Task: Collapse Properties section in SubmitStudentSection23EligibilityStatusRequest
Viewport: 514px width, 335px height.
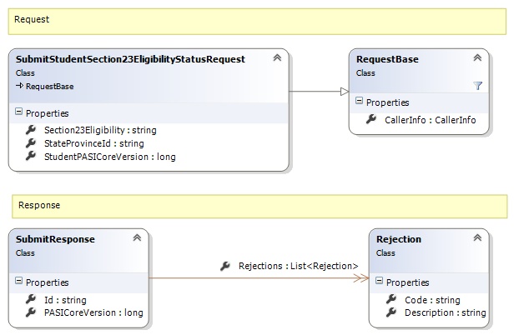Action: [x=19, y=112]
